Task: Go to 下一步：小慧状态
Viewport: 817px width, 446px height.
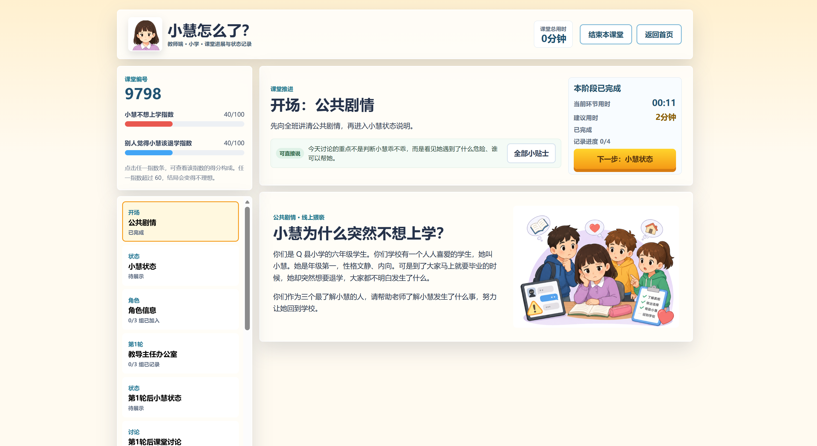Action: (624, 159)
